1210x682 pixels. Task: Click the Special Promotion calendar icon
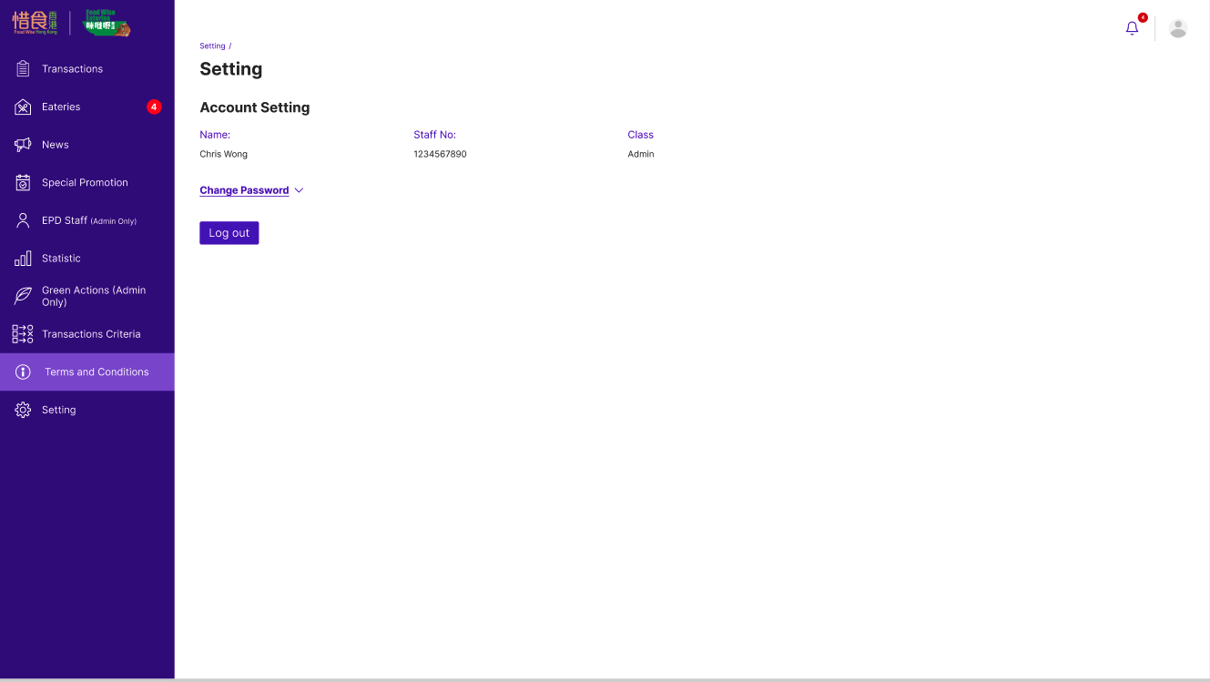click(23, 182)
